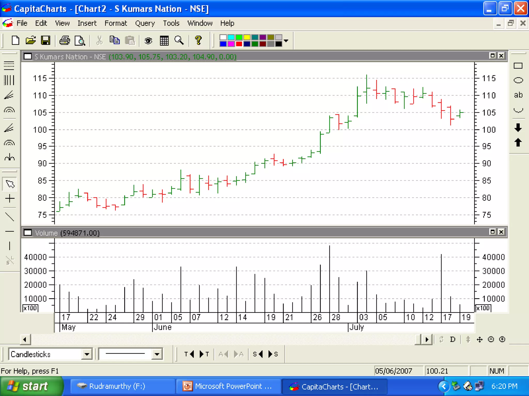Click the Save floppy disk icon

click(46, 40)
